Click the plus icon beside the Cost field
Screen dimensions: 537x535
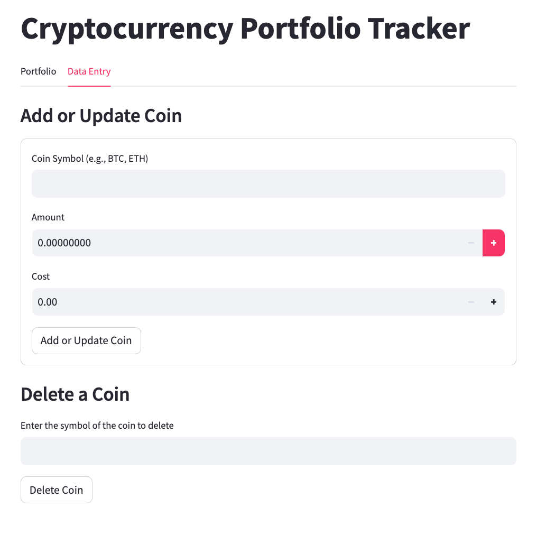click(x=493, y=302)
